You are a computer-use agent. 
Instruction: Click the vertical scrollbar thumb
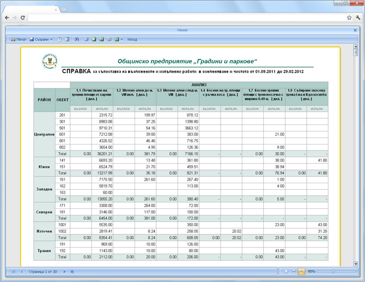click(x=355, y=52)
